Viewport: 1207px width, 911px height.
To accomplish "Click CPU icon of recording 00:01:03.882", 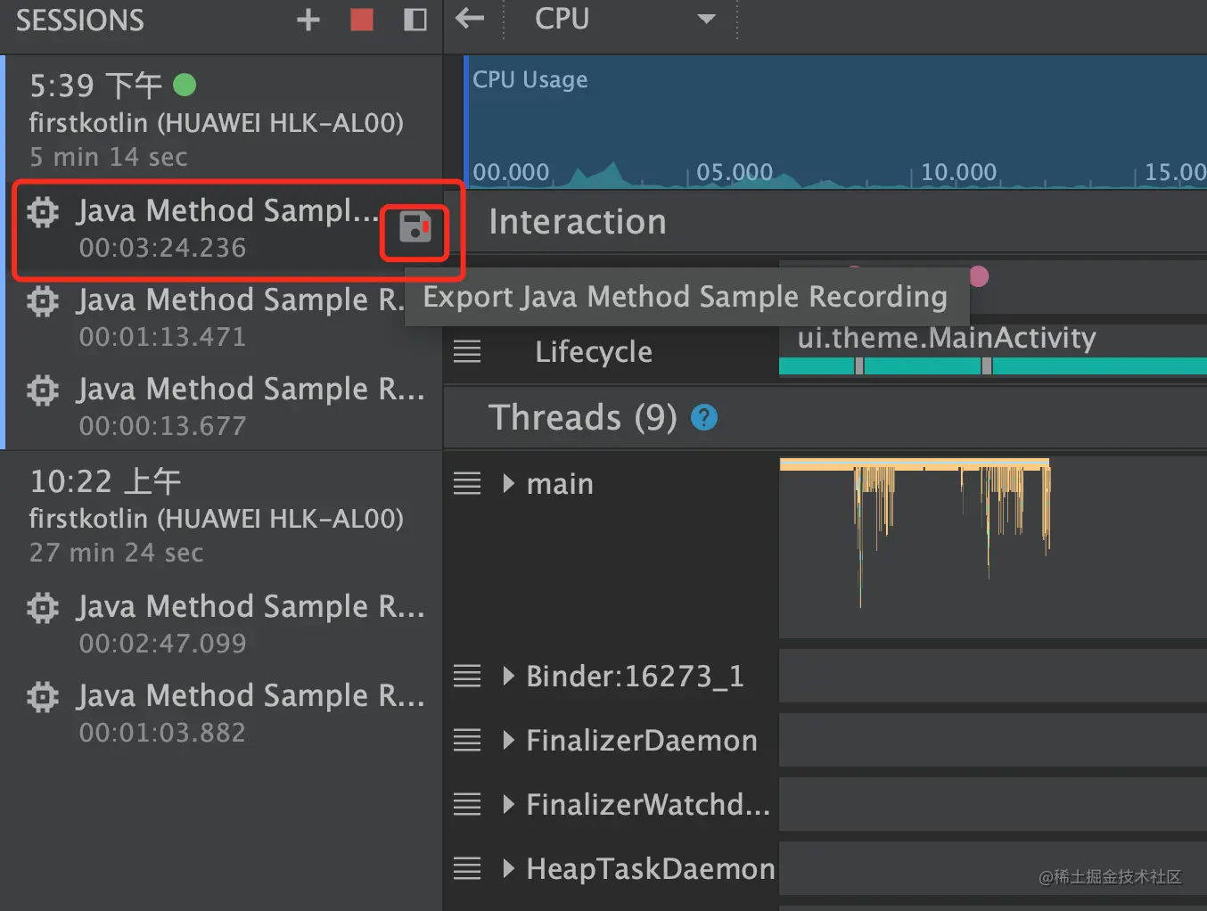I will click(43, 696).
